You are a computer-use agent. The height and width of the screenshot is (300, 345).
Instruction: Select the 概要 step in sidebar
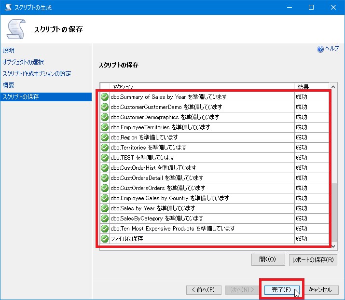tap(9, 85)
